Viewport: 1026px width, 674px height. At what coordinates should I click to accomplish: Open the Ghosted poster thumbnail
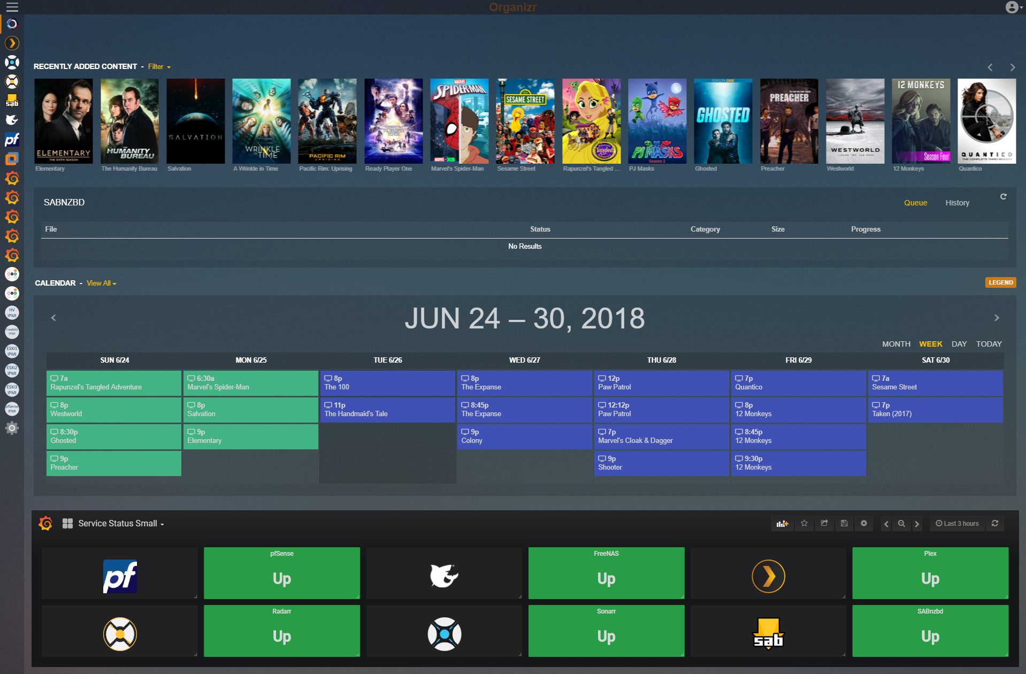coord(723,121)
